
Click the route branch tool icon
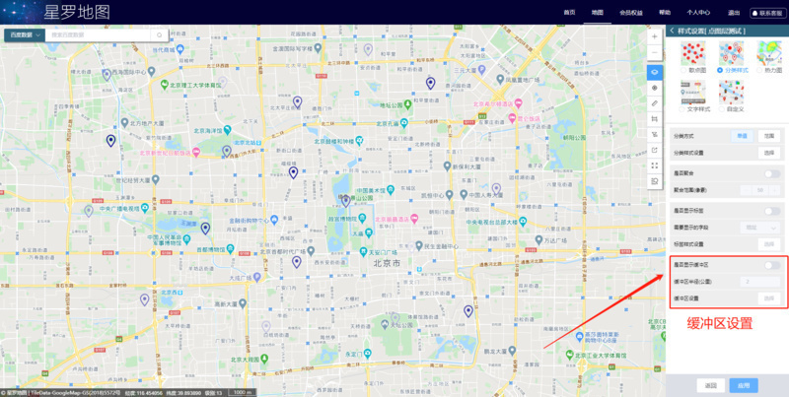[654, 134]
